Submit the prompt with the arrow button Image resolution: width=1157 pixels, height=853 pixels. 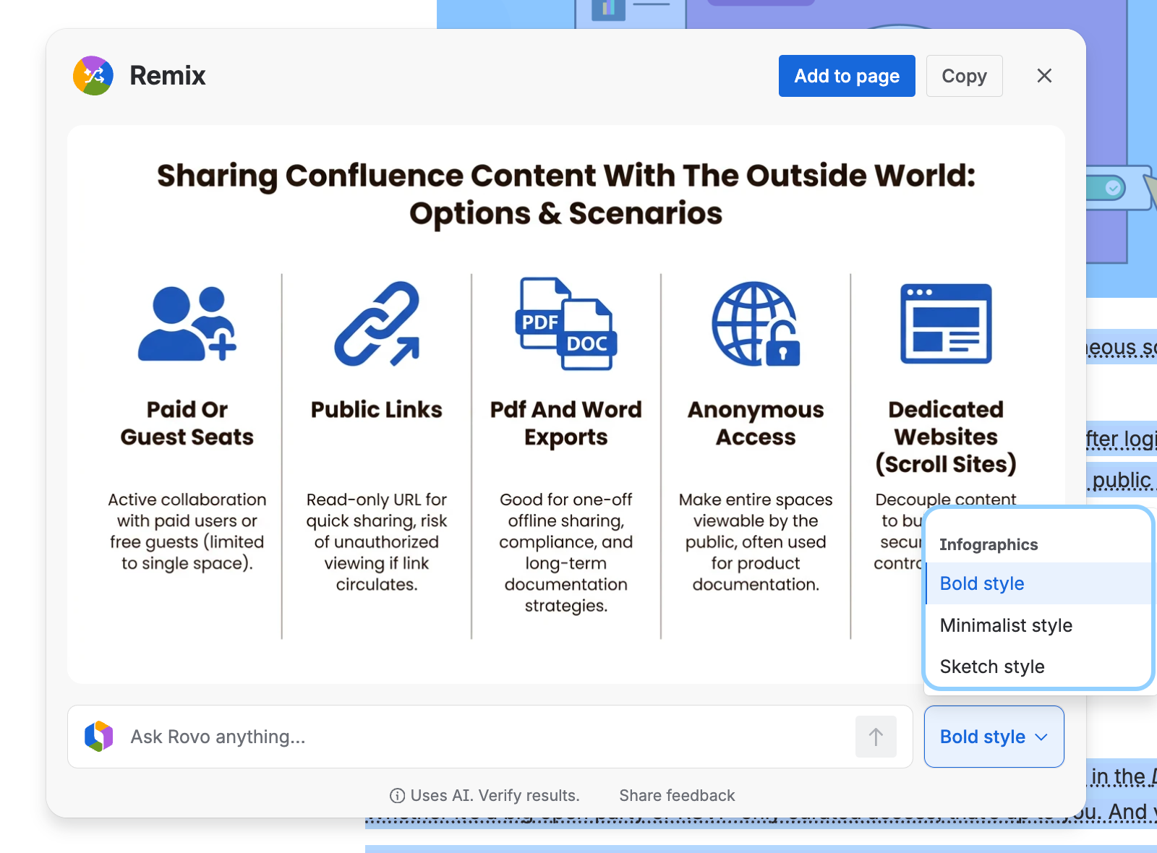[876, 737]
